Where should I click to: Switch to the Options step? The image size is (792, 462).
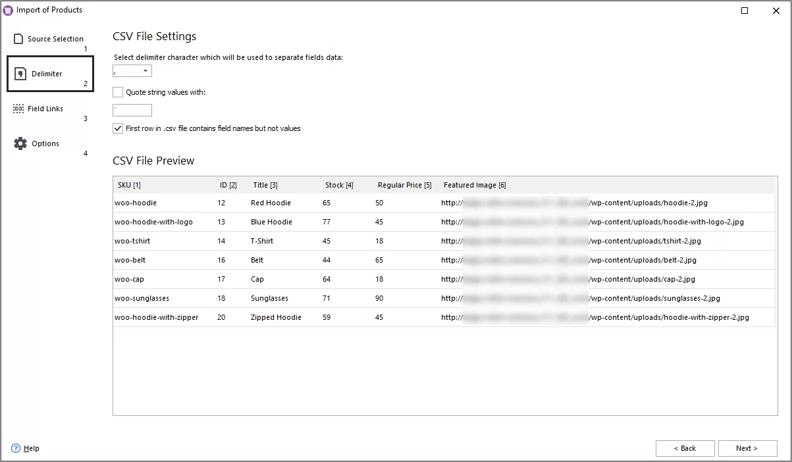45,143
